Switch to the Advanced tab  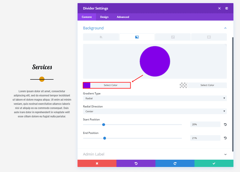click(123, 17)
